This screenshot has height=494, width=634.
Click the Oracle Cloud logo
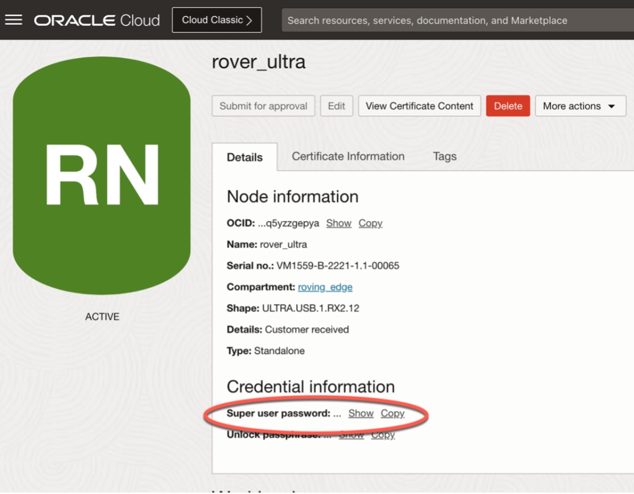pos(97,20)
